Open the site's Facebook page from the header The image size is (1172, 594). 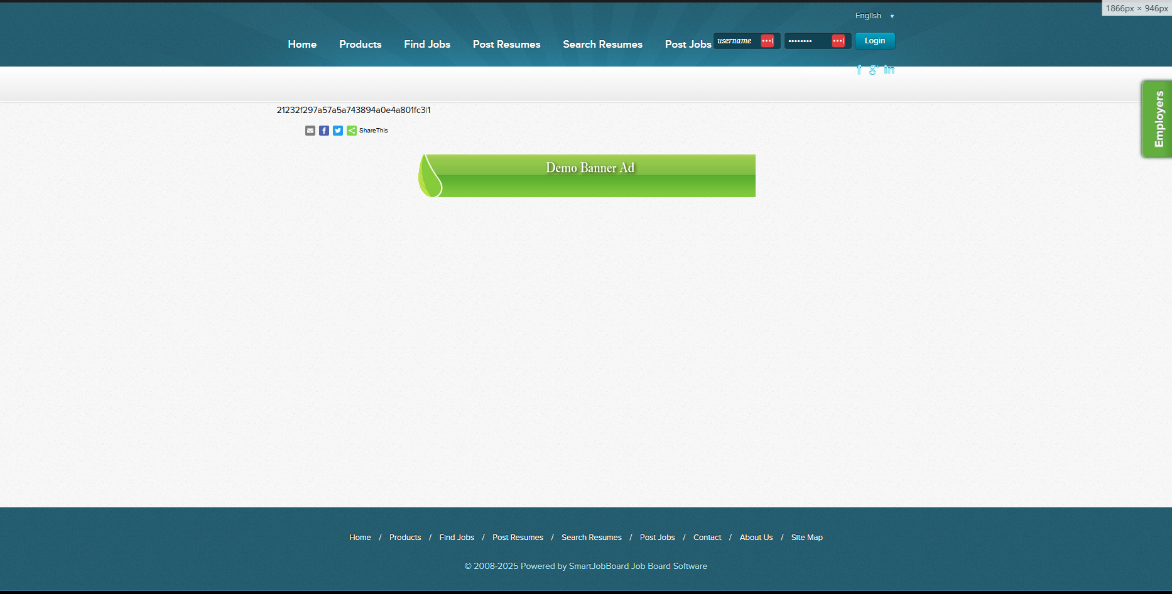pos(859,70)
